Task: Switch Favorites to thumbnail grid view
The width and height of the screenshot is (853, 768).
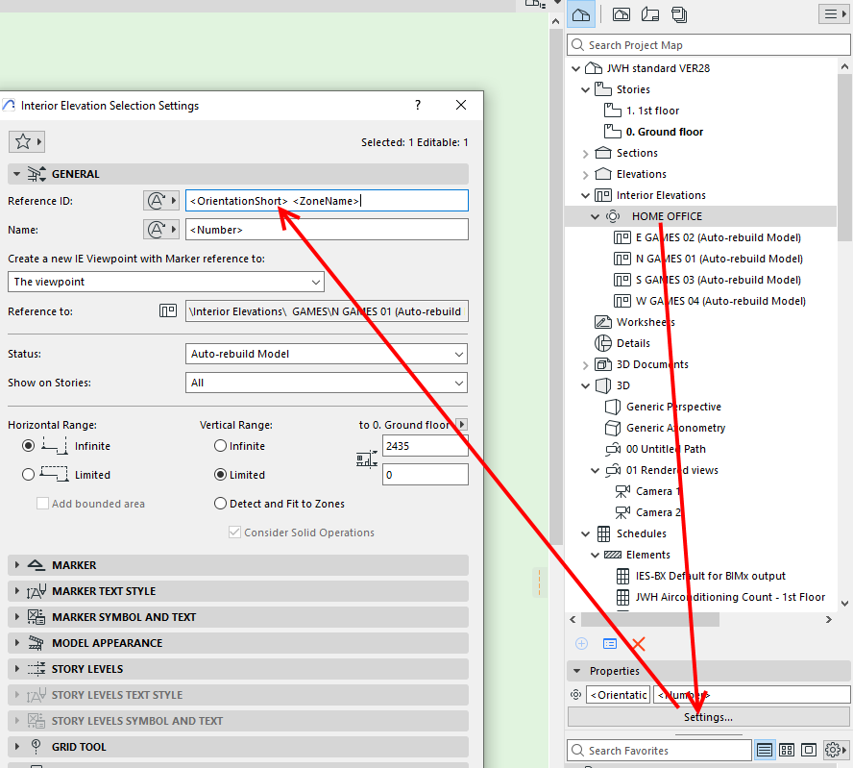Action: tap(787, 751)
